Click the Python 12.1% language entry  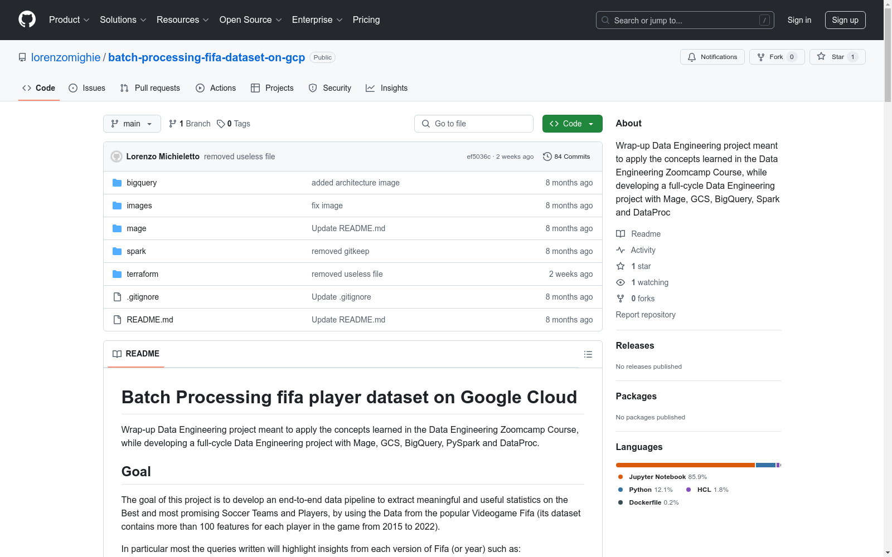tap(646, 490)
